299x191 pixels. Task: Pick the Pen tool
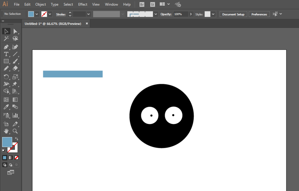(x=6, y=47)
